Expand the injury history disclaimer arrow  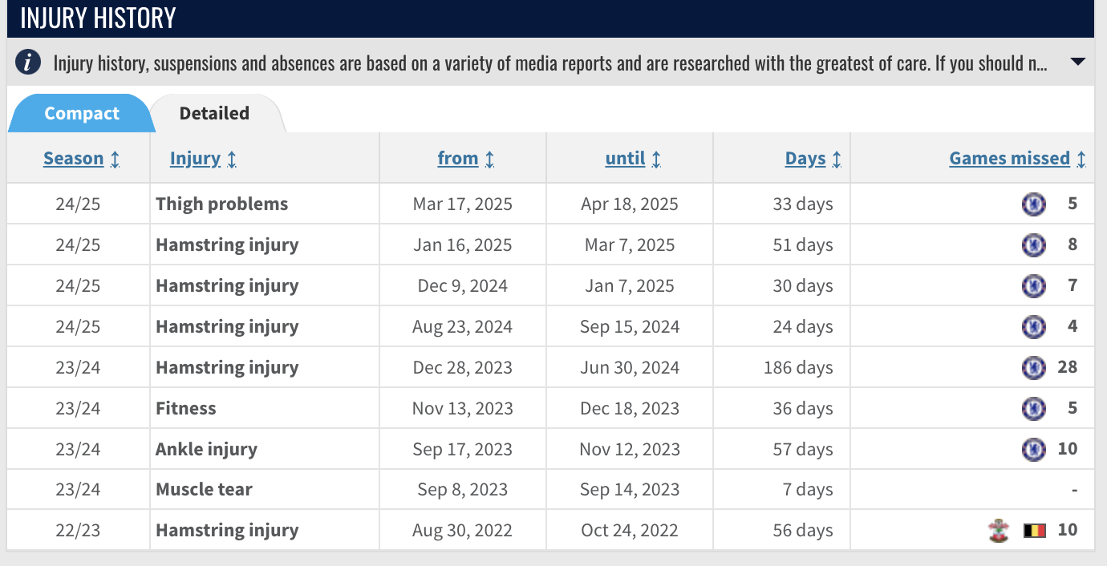pyautogui.click(x=1077, y=62)
